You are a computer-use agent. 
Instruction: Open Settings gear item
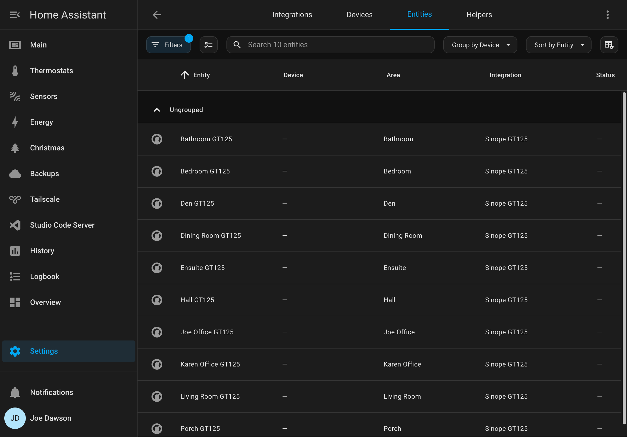coord(69,351)
